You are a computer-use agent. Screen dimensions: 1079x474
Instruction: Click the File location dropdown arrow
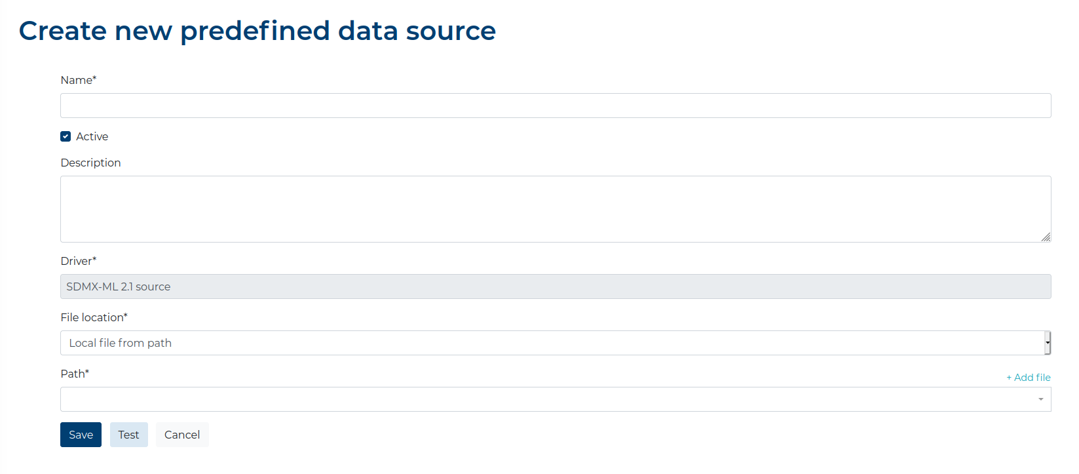1048,343
